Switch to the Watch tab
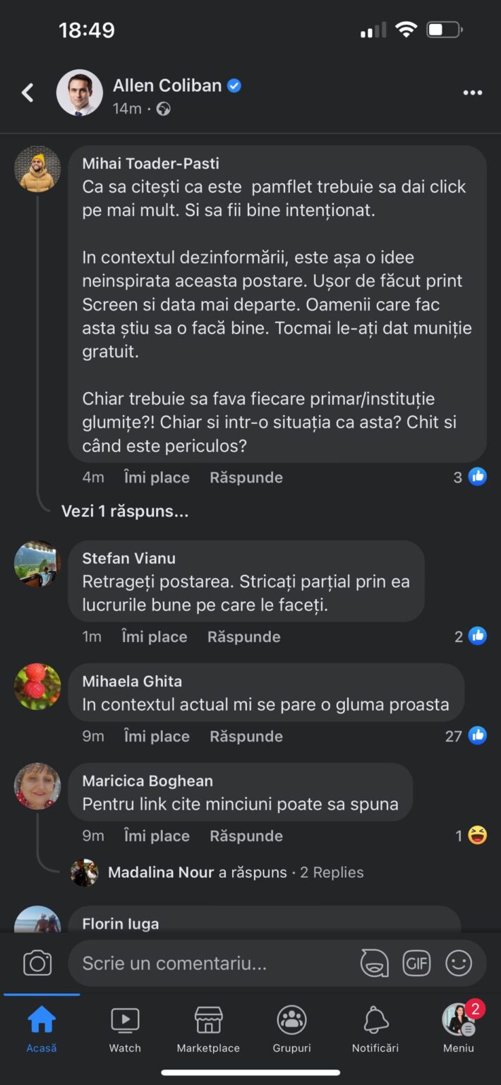 tap(125, 1028)
